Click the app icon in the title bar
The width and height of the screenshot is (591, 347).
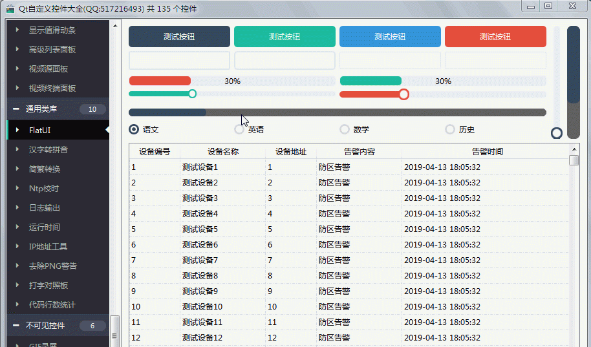click(10, 8)
